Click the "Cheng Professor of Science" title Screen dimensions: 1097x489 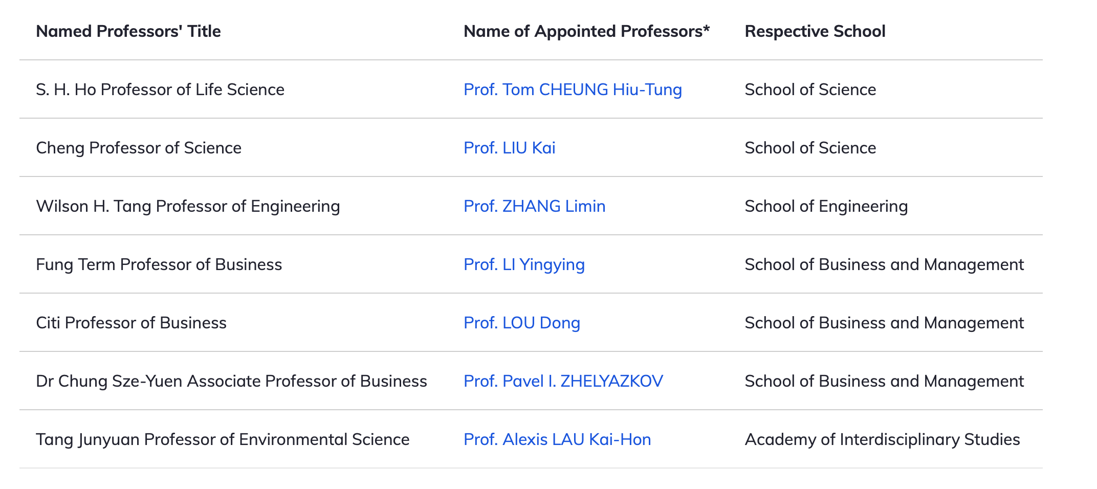tap(139, 148)
